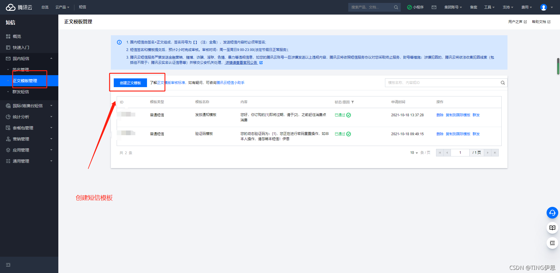Click 群发 for 验证码模板 row
Screen dimensions: 560x273
[476, 134]
